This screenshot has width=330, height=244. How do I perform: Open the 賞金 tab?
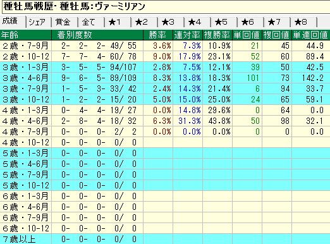(65, 22)
